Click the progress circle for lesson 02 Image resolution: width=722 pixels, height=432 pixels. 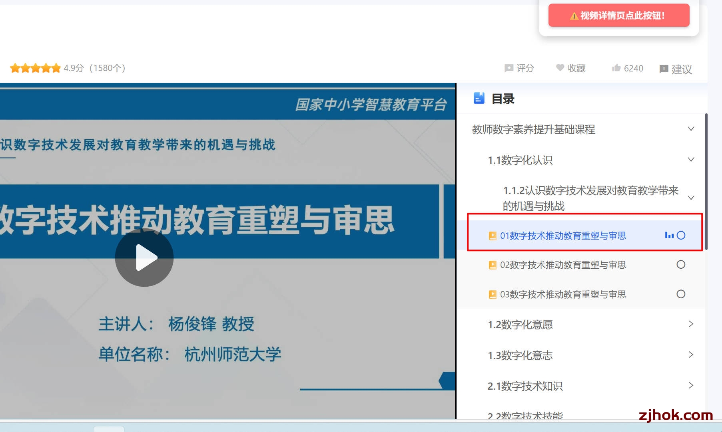681,264
